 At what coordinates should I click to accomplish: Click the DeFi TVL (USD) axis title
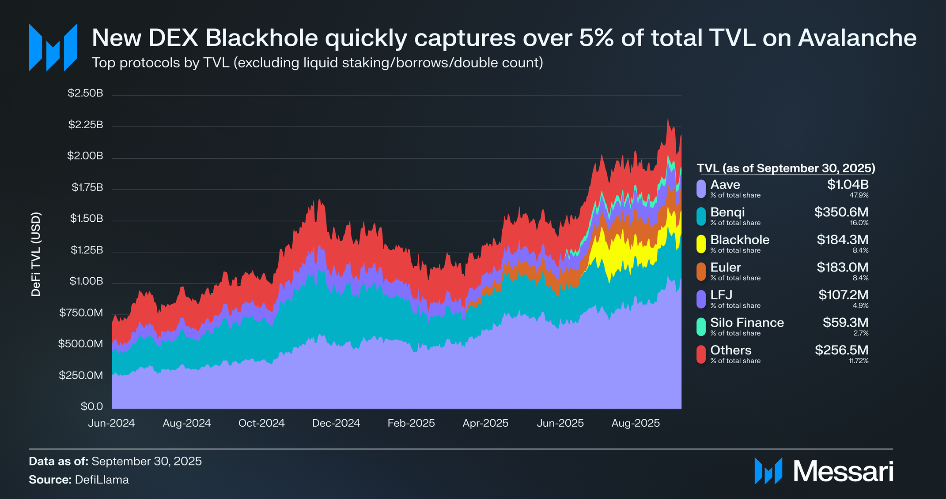[36, 254]
